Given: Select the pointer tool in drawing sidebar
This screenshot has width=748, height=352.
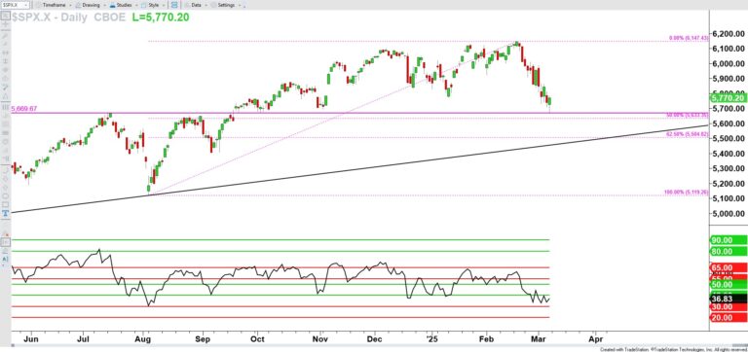Looking at the screenshot, I should 5,16.
